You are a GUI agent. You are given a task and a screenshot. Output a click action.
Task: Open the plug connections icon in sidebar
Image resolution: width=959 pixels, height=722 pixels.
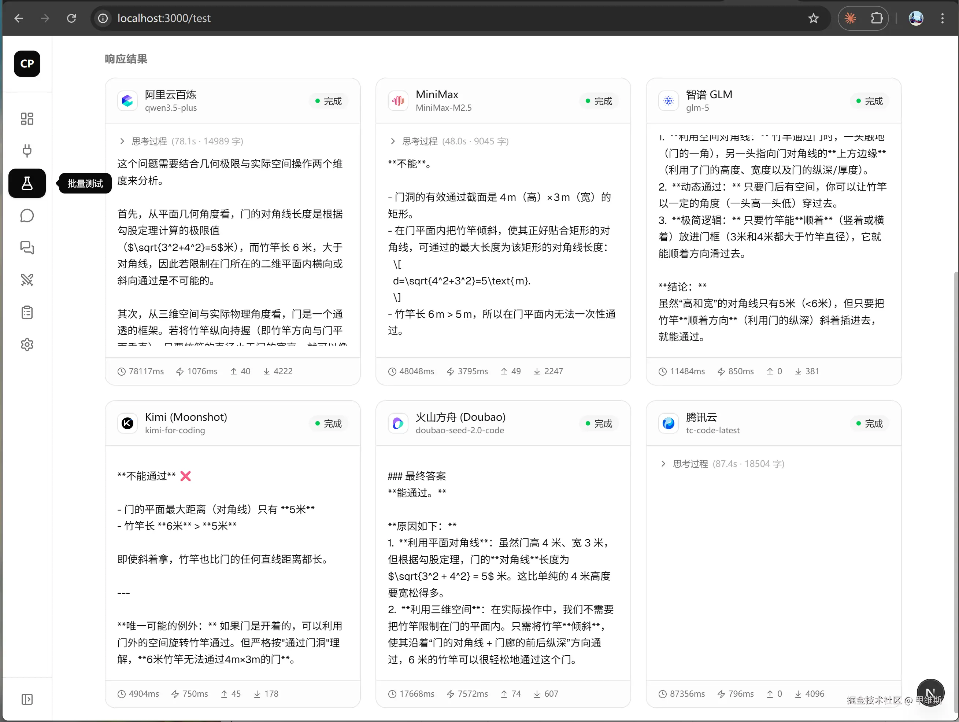(x=27, y=151)
